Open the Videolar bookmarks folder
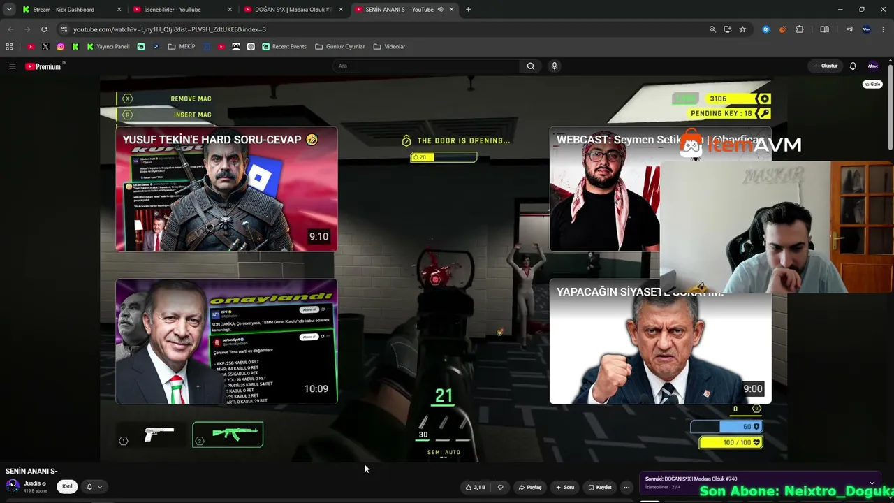 389,47
